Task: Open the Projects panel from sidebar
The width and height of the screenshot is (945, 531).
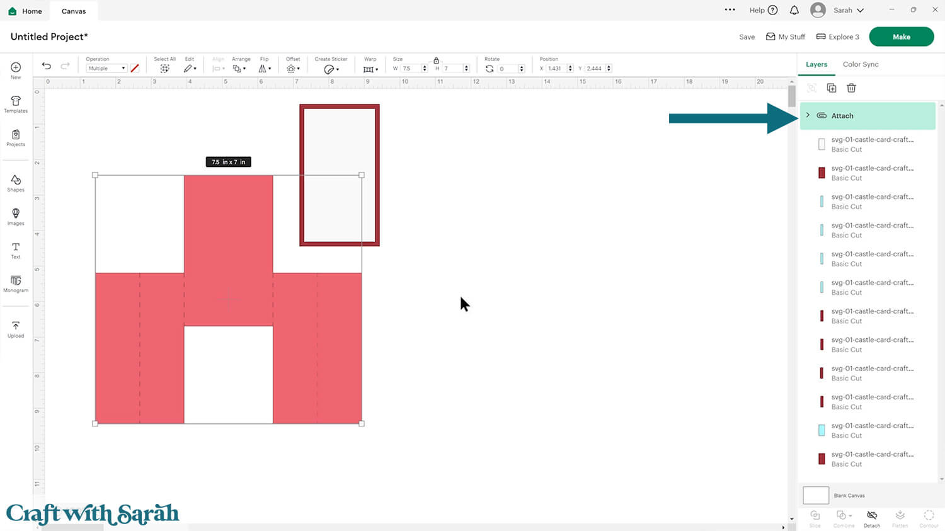Action: (16, 137)
